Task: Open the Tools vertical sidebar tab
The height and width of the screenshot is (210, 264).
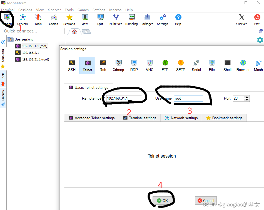Action: coord(3,79)
